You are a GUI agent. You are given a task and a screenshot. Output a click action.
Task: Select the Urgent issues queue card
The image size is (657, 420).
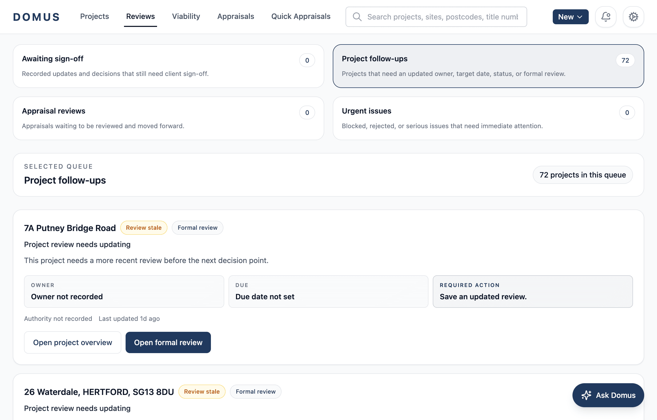coord(488,118)
